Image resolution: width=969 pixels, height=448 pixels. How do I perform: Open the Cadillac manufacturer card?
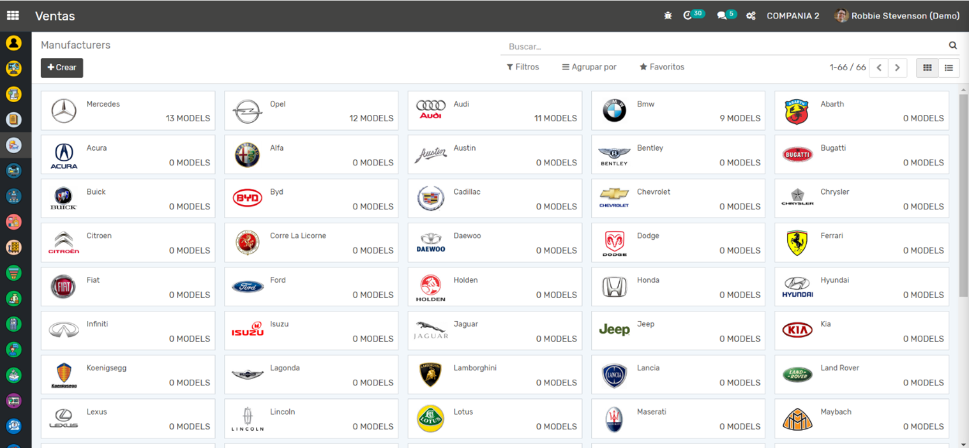495,198
